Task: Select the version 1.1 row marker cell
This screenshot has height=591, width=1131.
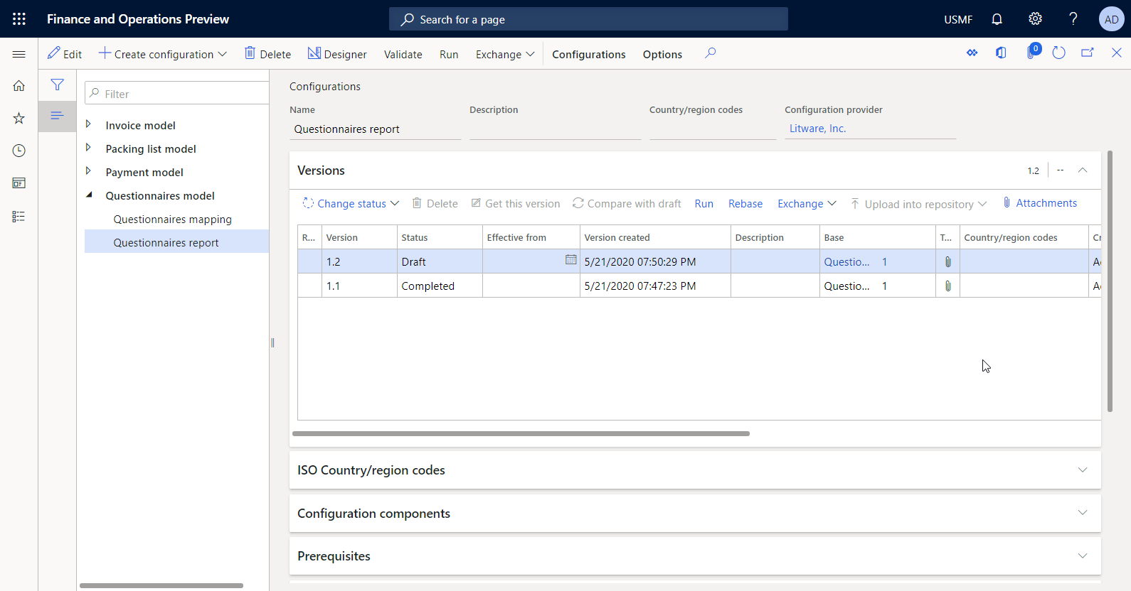Action: click(309, 286)
